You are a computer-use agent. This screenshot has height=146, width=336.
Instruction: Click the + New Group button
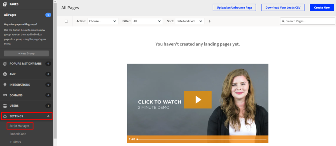click(x=26, y=53)
